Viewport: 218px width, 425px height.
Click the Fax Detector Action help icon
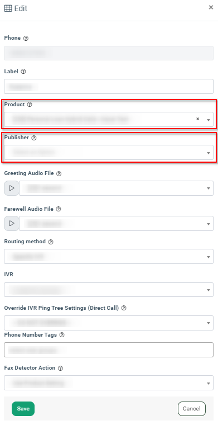(61, 369)
